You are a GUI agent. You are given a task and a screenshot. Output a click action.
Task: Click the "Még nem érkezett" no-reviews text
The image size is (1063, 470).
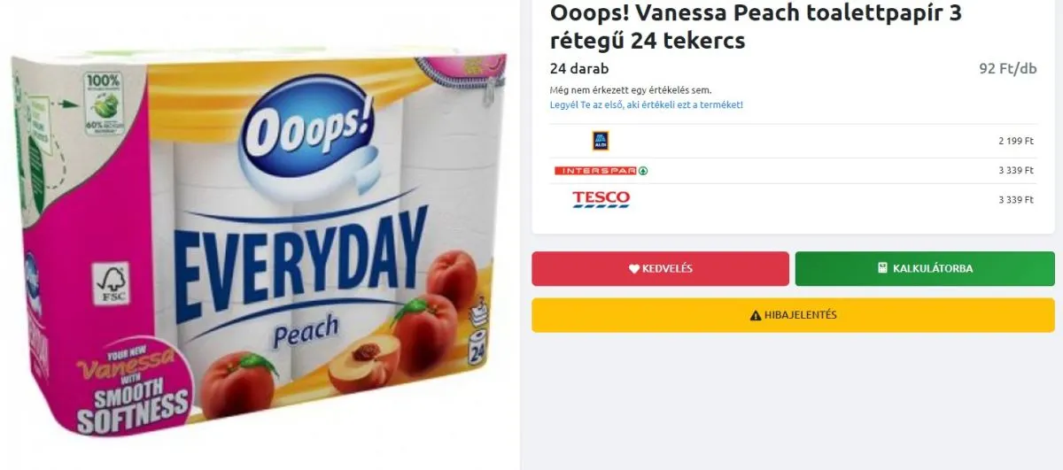pyautogui.click(x=630, y=90)
